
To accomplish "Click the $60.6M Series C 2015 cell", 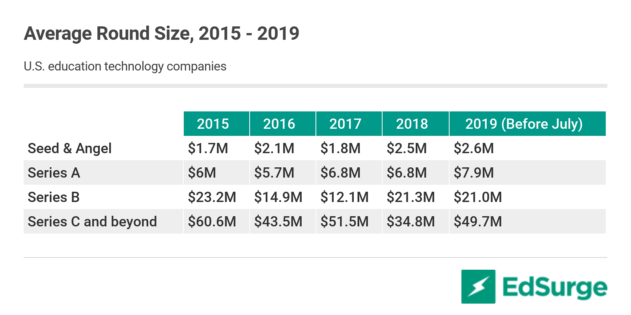I will 217,221.
